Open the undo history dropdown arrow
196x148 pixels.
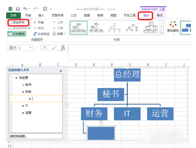click(x=29, y=9)
